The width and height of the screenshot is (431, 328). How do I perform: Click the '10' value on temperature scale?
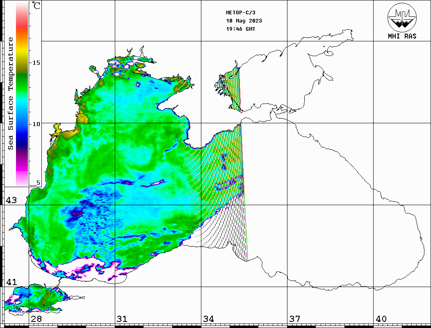click(36, 124)
